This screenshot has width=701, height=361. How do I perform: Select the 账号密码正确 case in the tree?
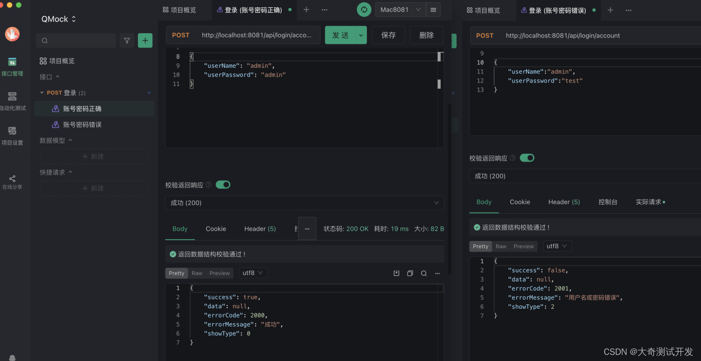click(95, 109)
